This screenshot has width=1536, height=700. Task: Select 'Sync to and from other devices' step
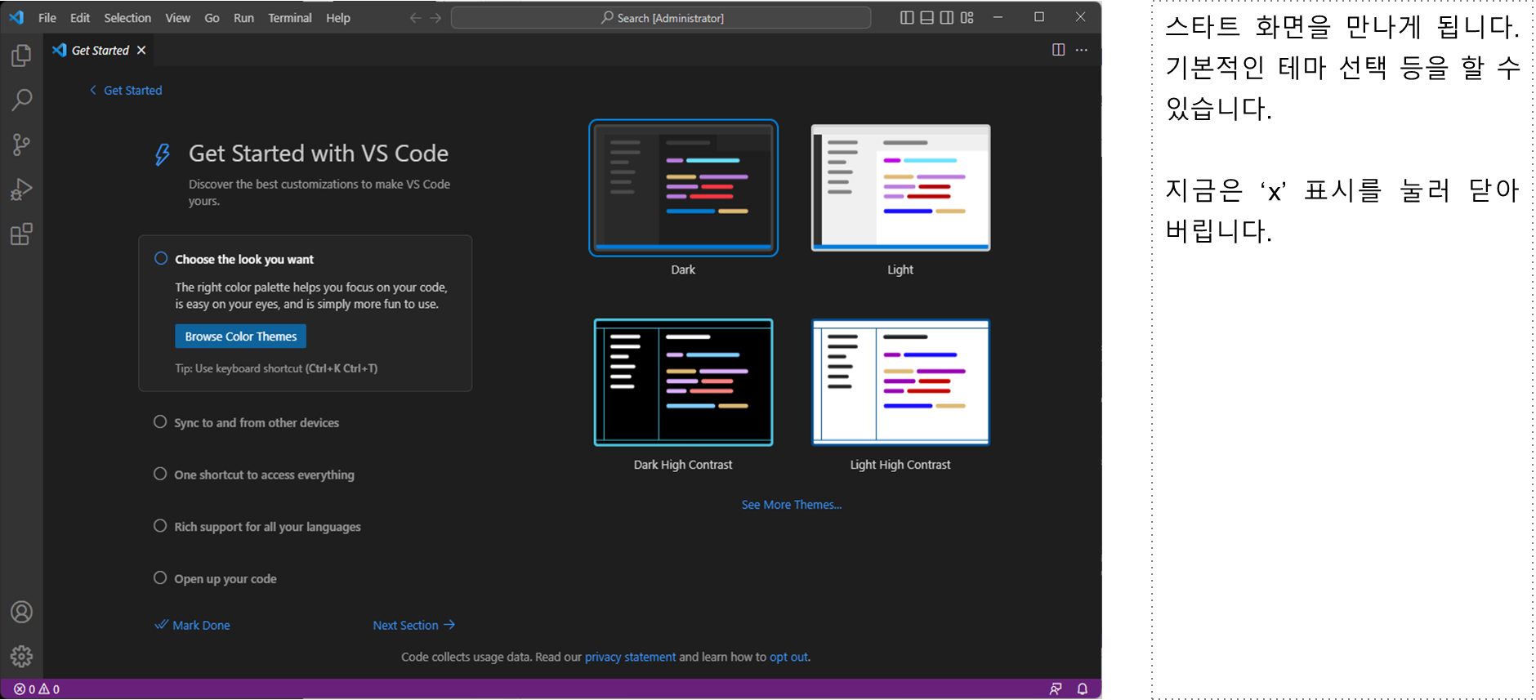point(247,422)
